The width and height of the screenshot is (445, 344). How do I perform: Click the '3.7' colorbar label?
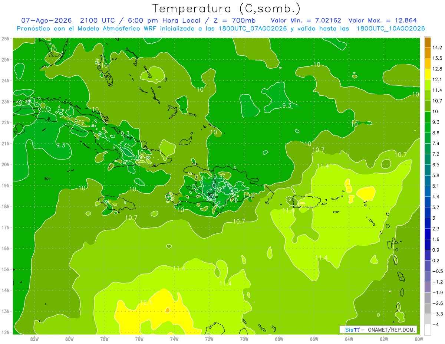[436, 207]
